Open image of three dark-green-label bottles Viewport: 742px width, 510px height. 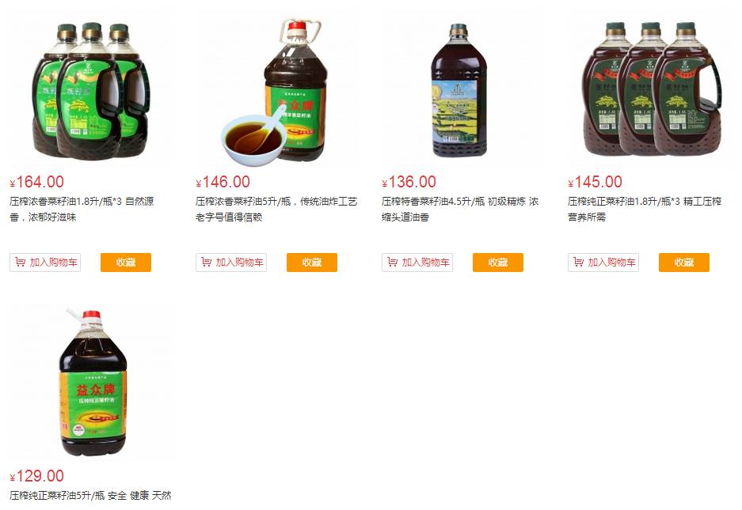651,90
